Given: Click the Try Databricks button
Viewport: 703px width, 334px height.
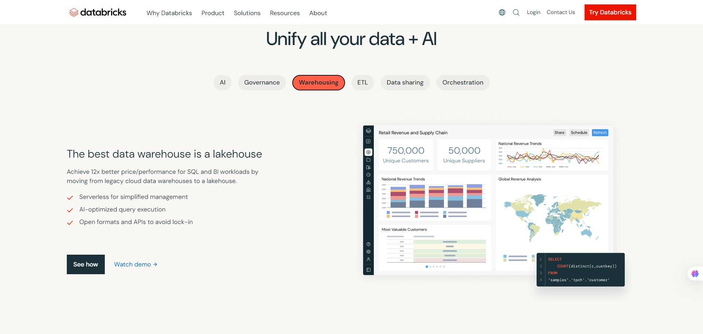Looking at the screenshot, I should 610,12.
